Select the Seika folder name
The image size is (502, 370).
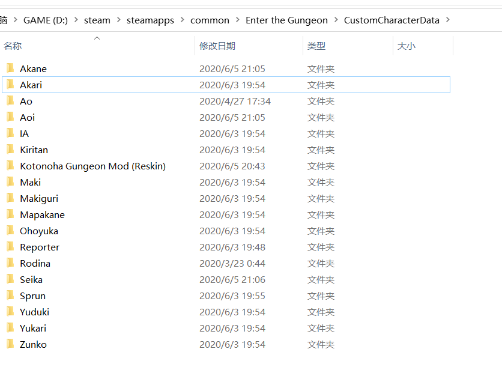tap(31, 280)
